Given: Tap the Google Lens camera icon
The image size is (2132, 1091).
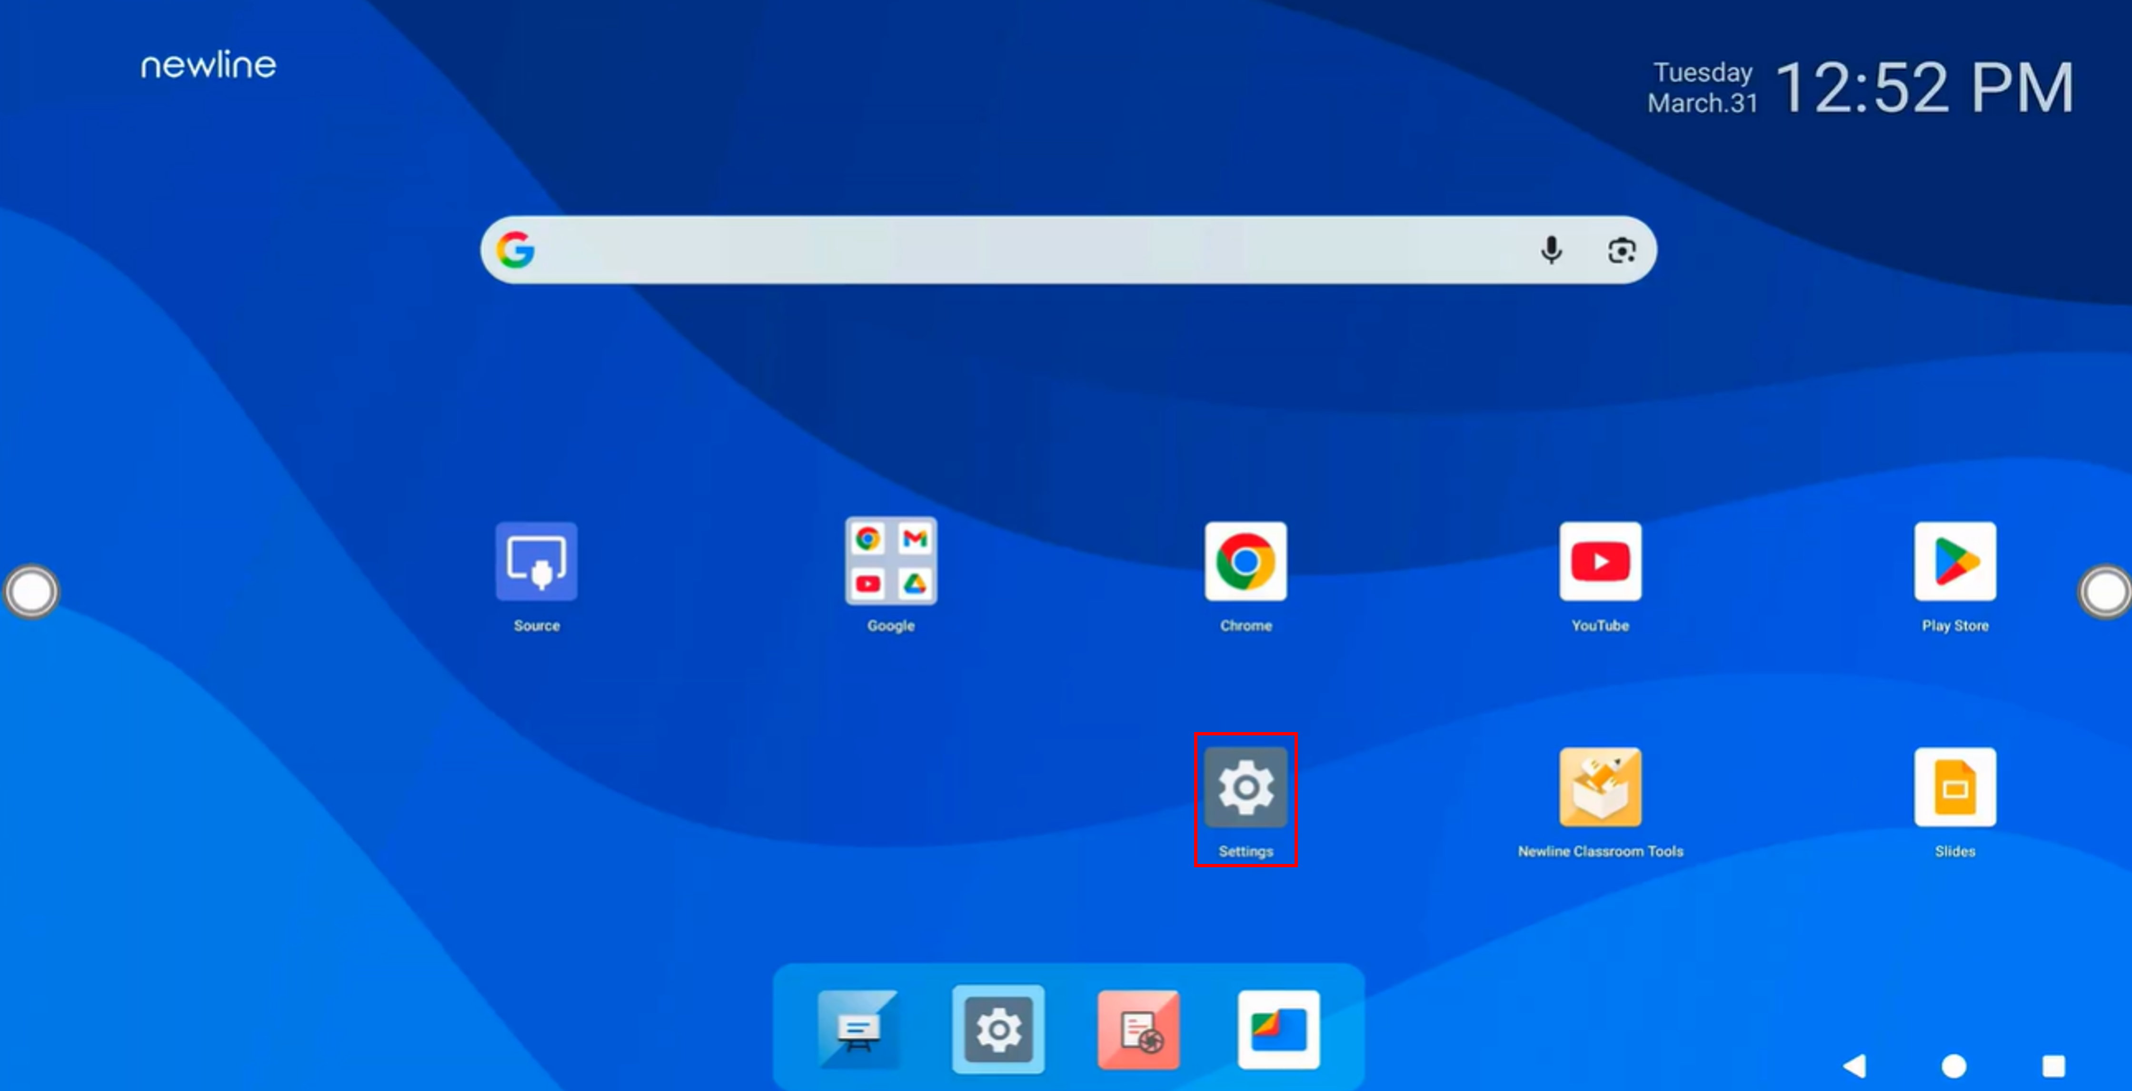Looking at the screenshot, I should (1621, 250).
